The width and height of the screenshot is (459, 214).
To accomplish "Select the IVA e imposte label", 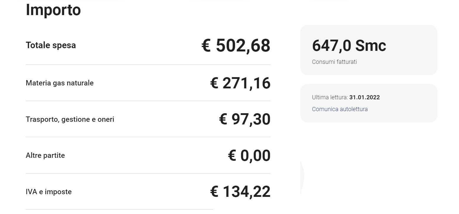I will tap(49, 192).
